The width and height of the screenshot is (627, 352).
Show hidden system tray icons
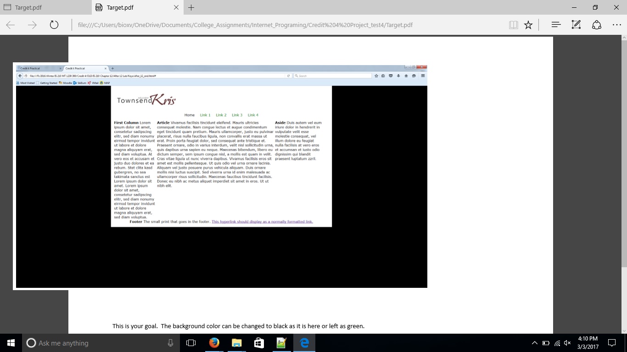point(534,343)
